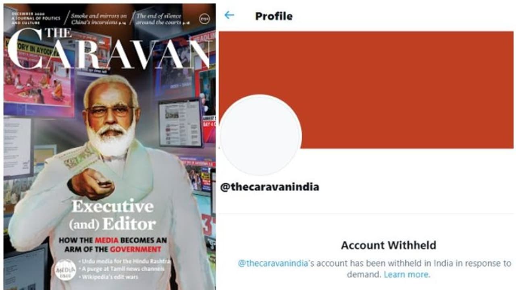
Task: Click 'How the media becomes' subtitle
Action: [112, 244]
